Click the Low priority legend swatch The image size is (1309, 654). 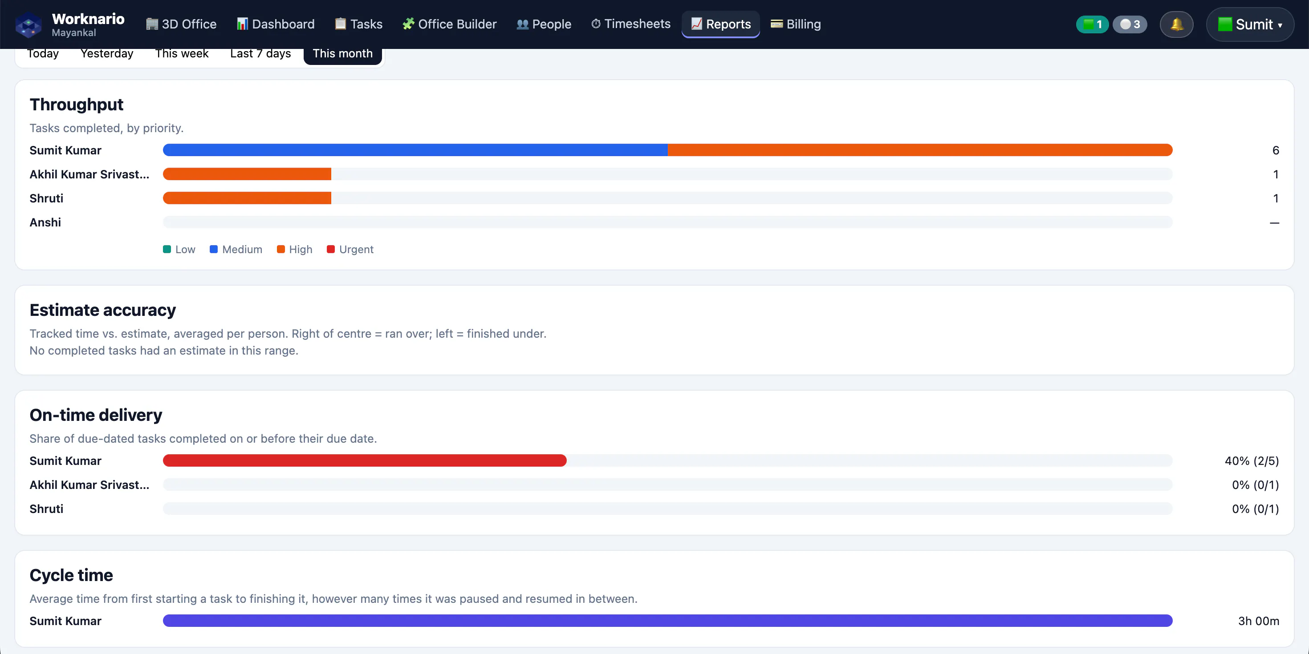pyautogui.click(x=167, y=249)
